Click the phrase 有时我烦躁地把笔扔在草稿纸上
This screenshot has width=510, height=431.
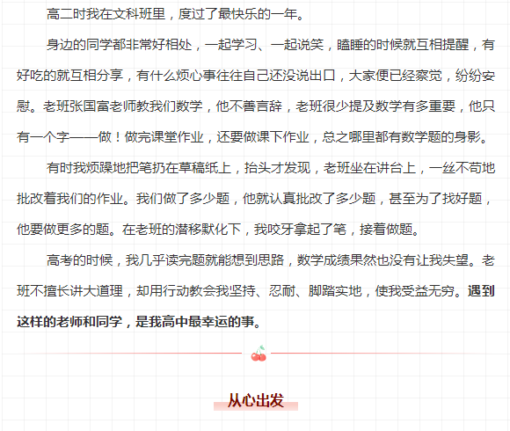pos(139,168)
